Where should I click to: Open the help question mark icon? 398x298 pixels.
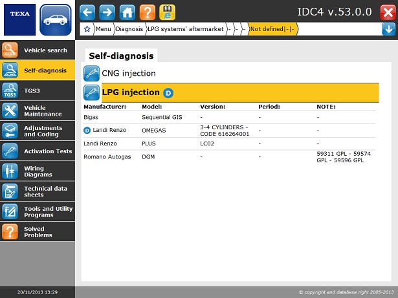pyautogui.click(x=148, y=12)
